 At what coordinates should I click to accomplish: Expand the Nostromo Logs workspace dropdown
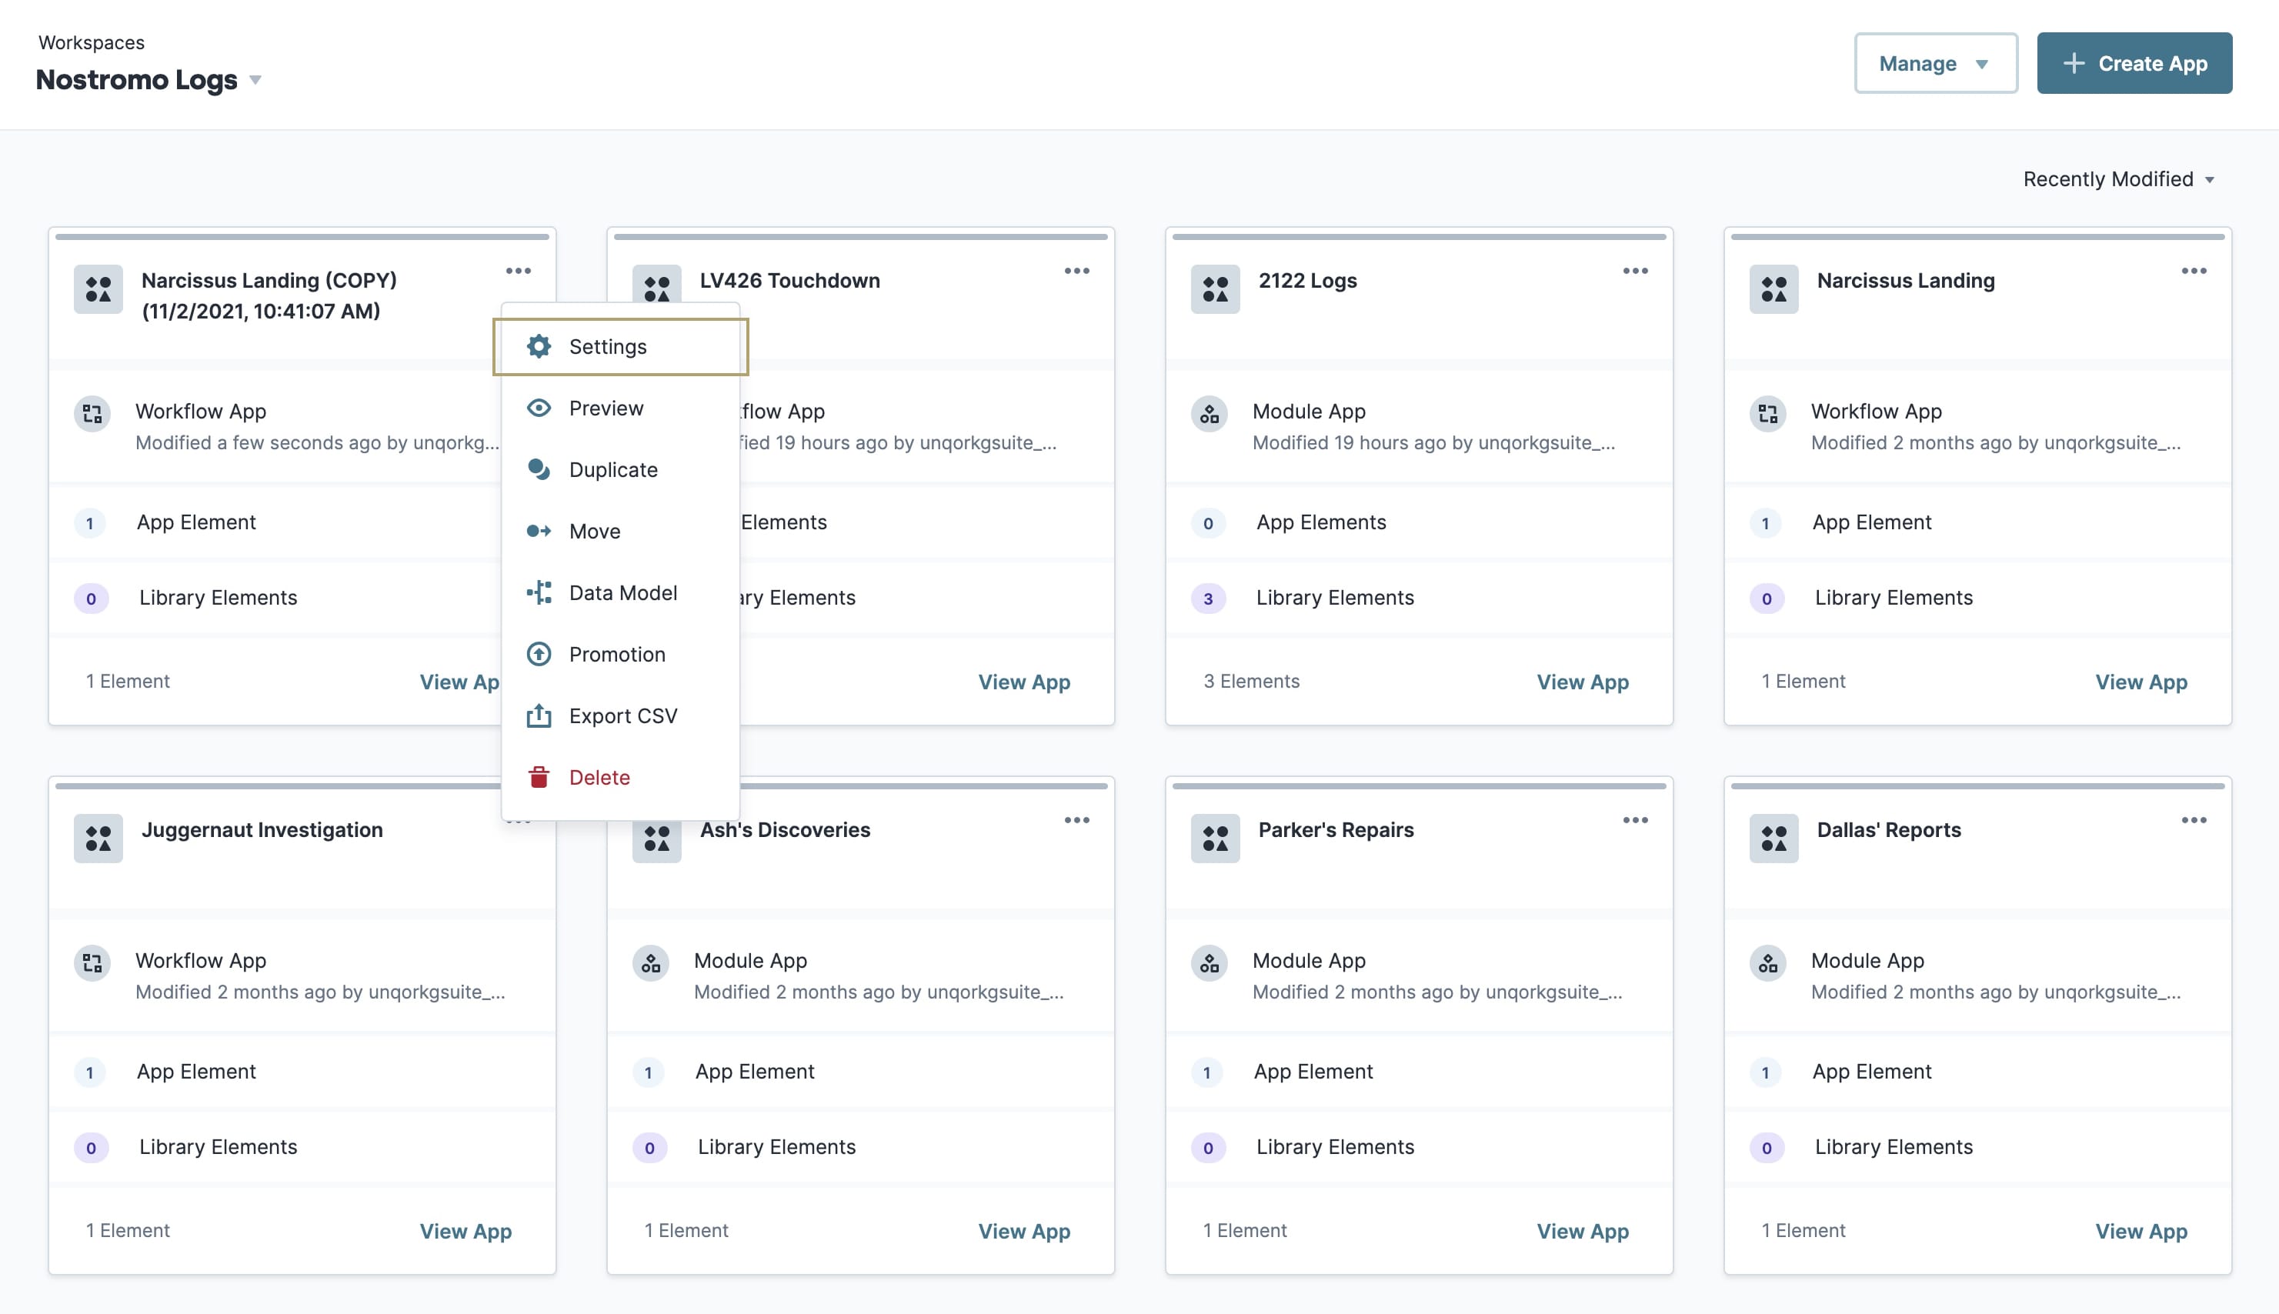pos(255,80)
